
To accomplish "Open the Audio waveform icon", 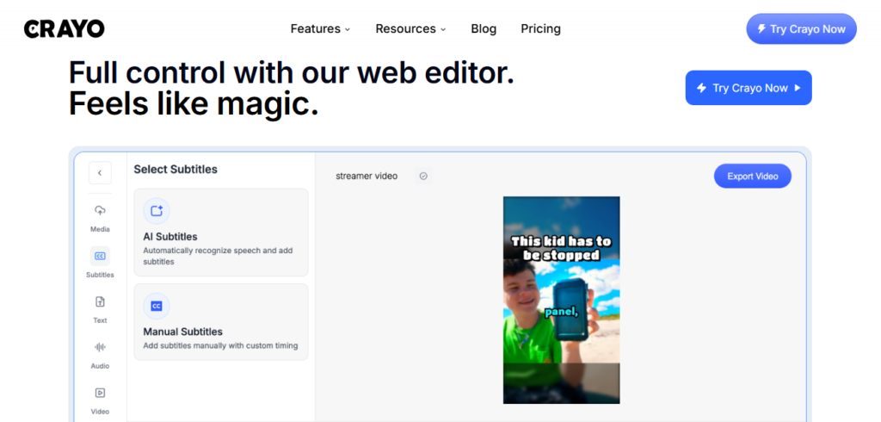I will tap(100, 347).
